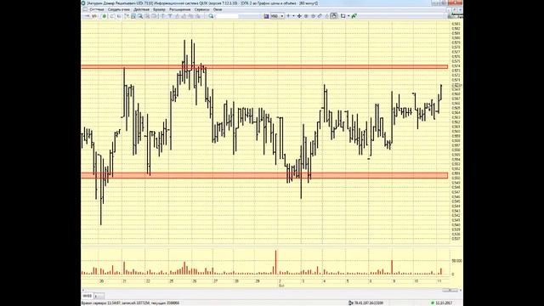Click the left arrow of the horizontal scrollbar
544x306 pixels.
point(83,290)
